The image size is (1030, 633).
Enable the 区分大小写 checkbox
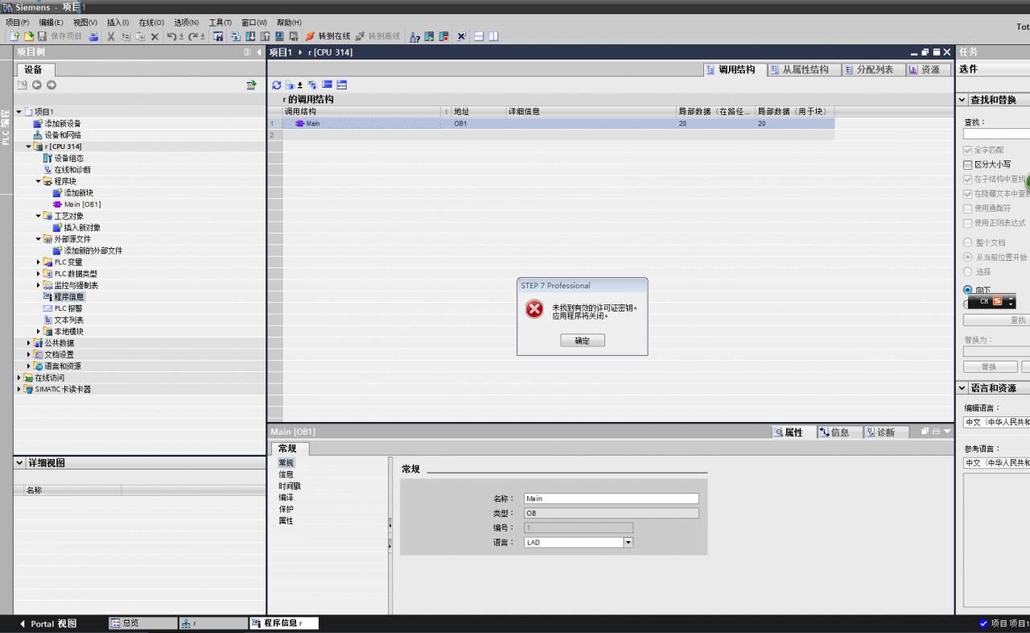(967, 164)
